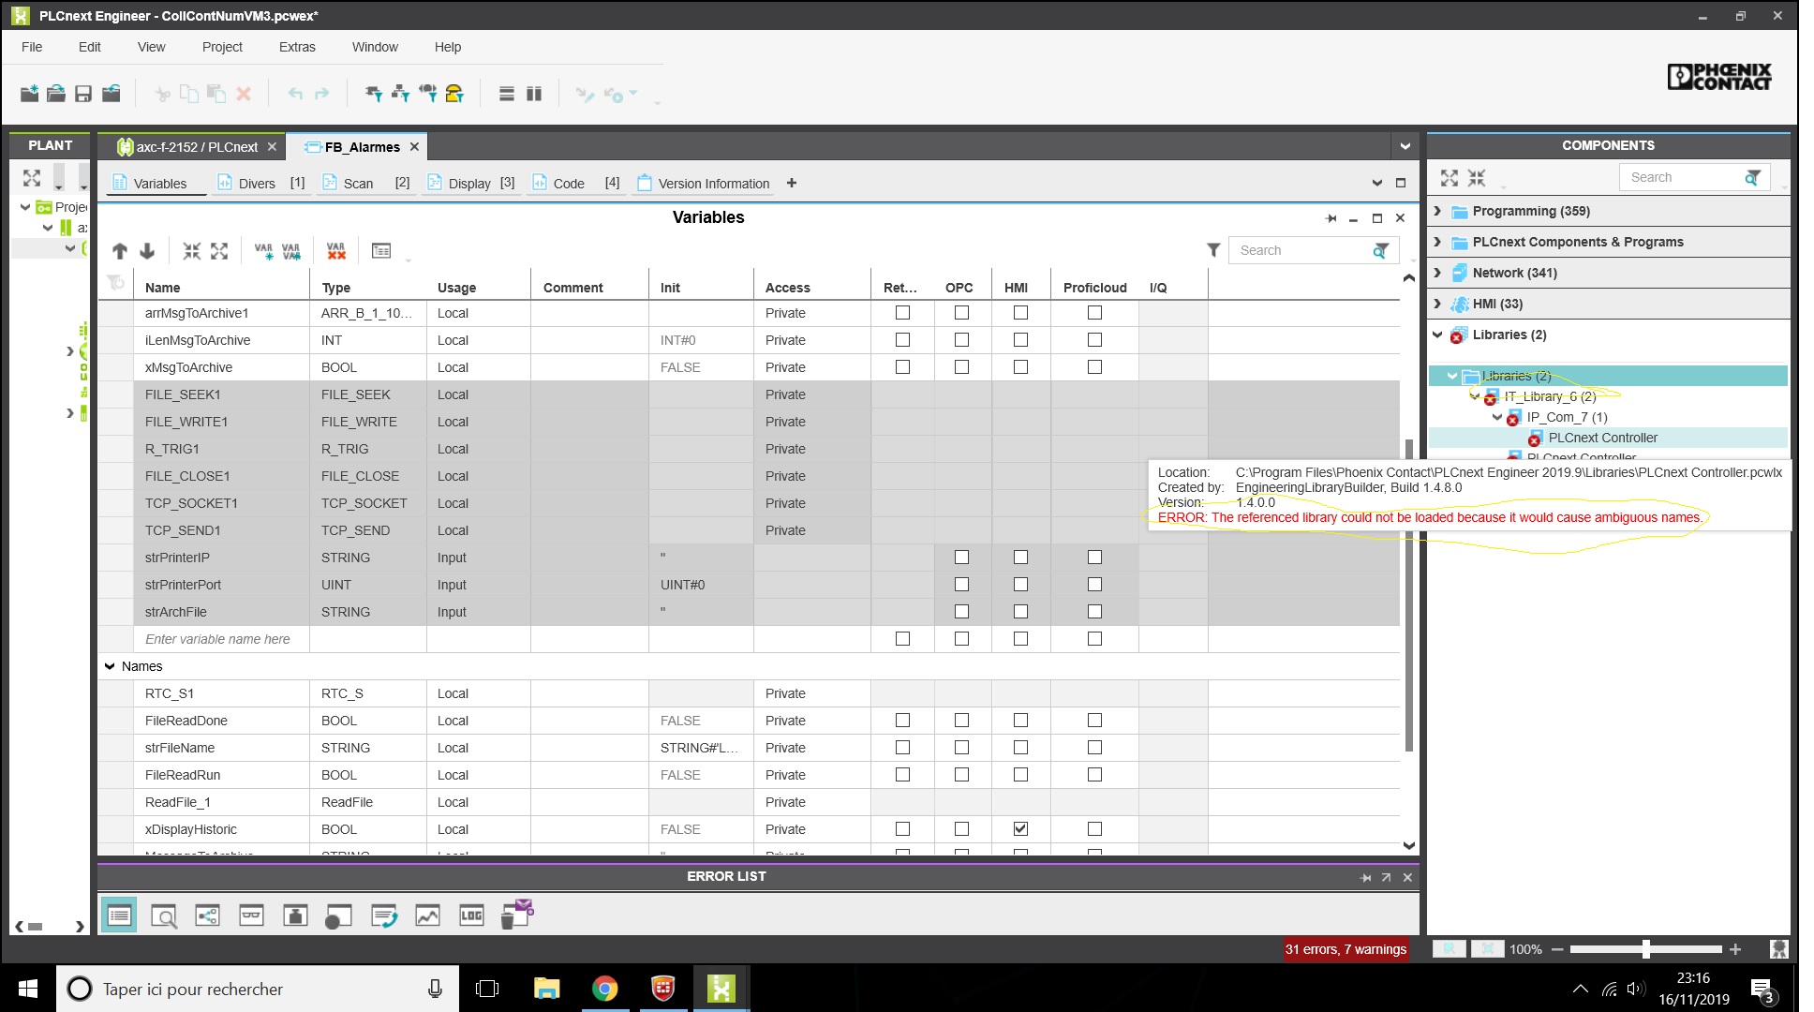Open the watch window glasses icon
This screenshot has height=1012, width=1814.
tap(251, 915)
